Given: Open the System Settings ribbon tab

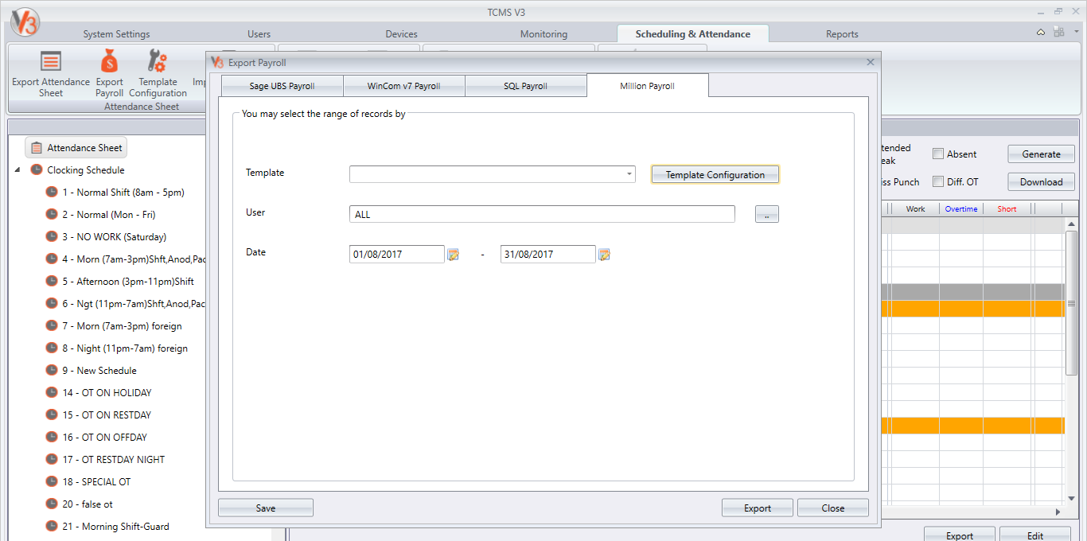Looking at the screenshot, I should tap(116, 34).
